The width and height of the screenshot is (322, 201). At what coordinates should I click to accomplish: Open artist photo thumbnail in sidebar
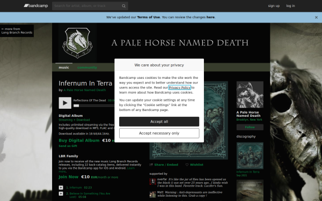(x=250, y=94)
